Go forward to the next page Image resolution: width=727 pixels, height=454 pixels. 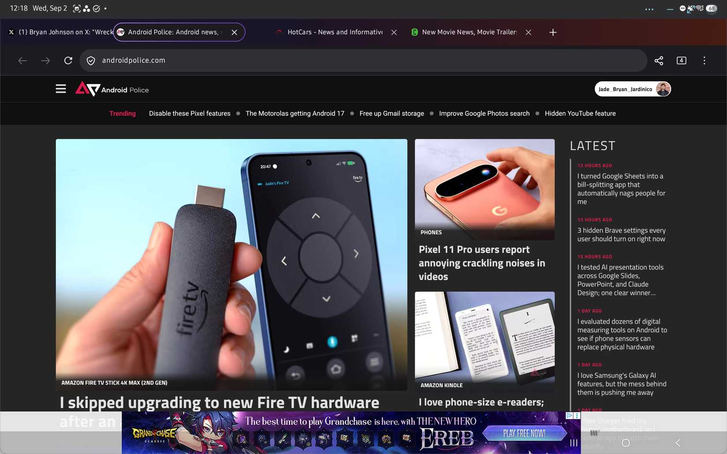(x=45, y=60)
